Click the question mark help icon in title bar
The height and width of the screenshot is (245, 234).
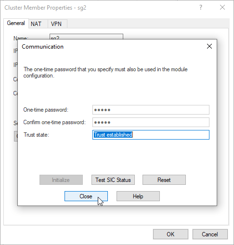(201, 7)
